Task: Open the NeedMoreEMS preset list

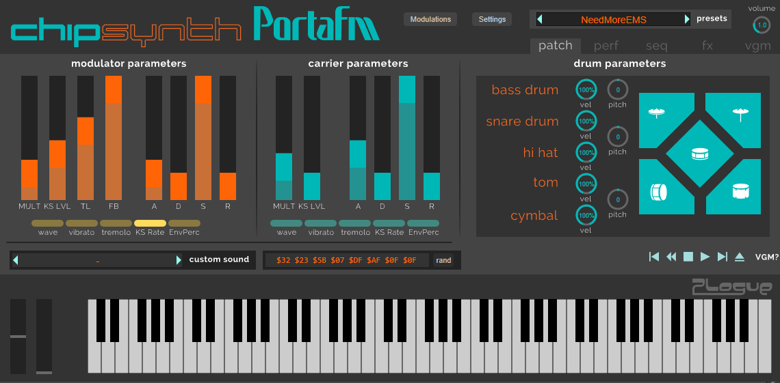Action: tap(613, 19)
